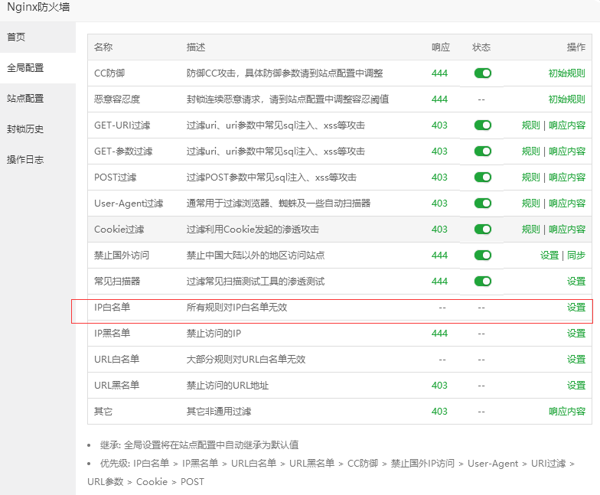Disable the GET-参数过滤 switch
The width and height of the screenshot is (600, 495).
[x=482, y=151]
